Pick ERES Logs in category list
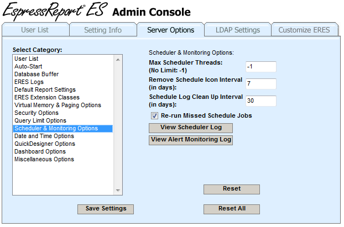 63,82
